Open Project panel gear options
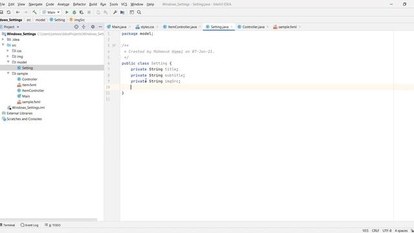 (93, 27)
